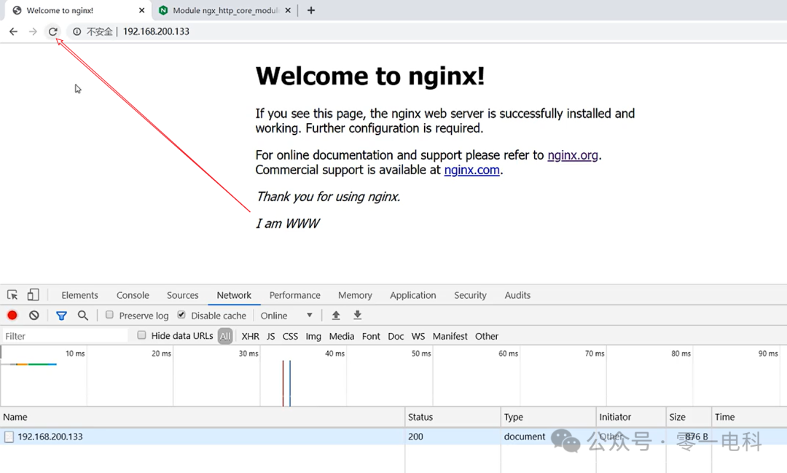
Task: Click the network Filter text field
Action: pos(65,336)
